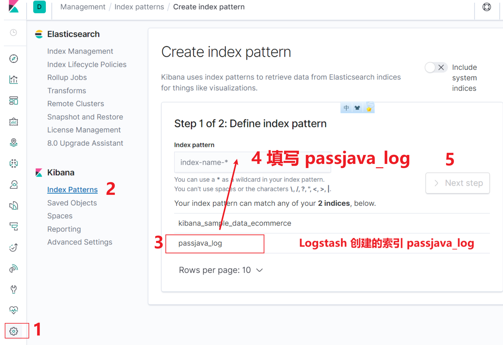Open the space selector D avatar
This screenshot has height=345, width=503.
(39, 7)
